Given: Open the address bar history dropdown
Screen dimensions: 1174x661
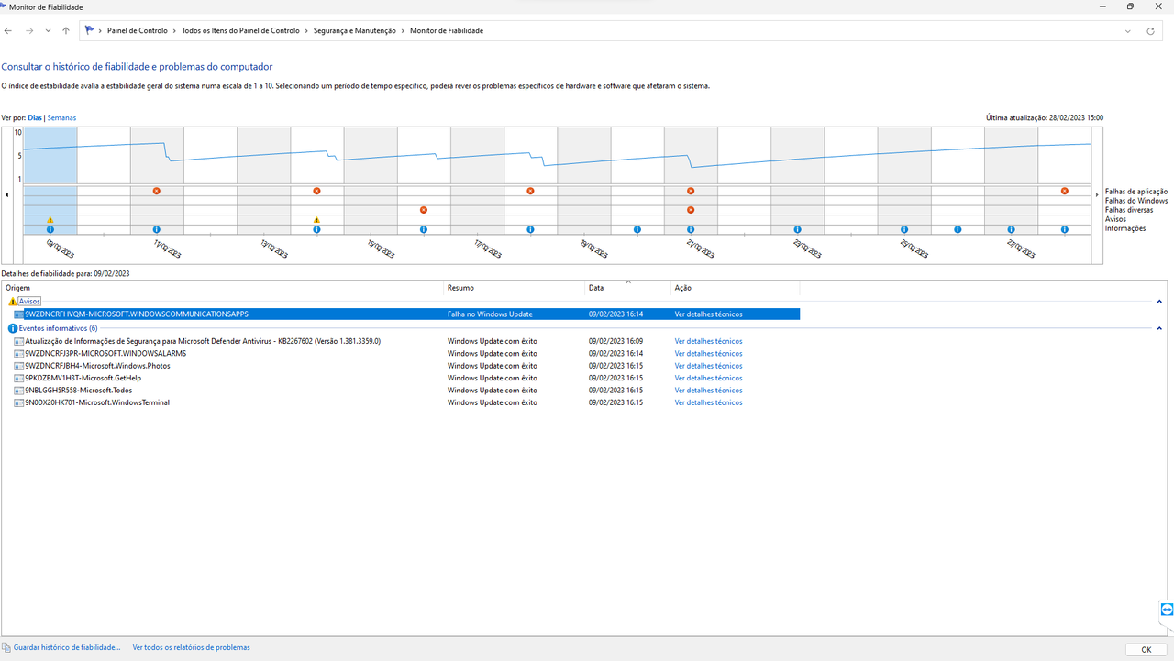Looking at the screenshot, I should (x=1128, y=31).
